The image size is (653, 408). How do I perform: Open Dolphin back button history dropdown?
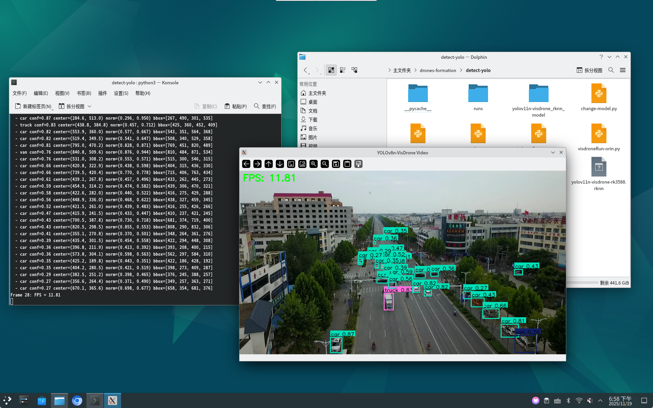(309, 73)
